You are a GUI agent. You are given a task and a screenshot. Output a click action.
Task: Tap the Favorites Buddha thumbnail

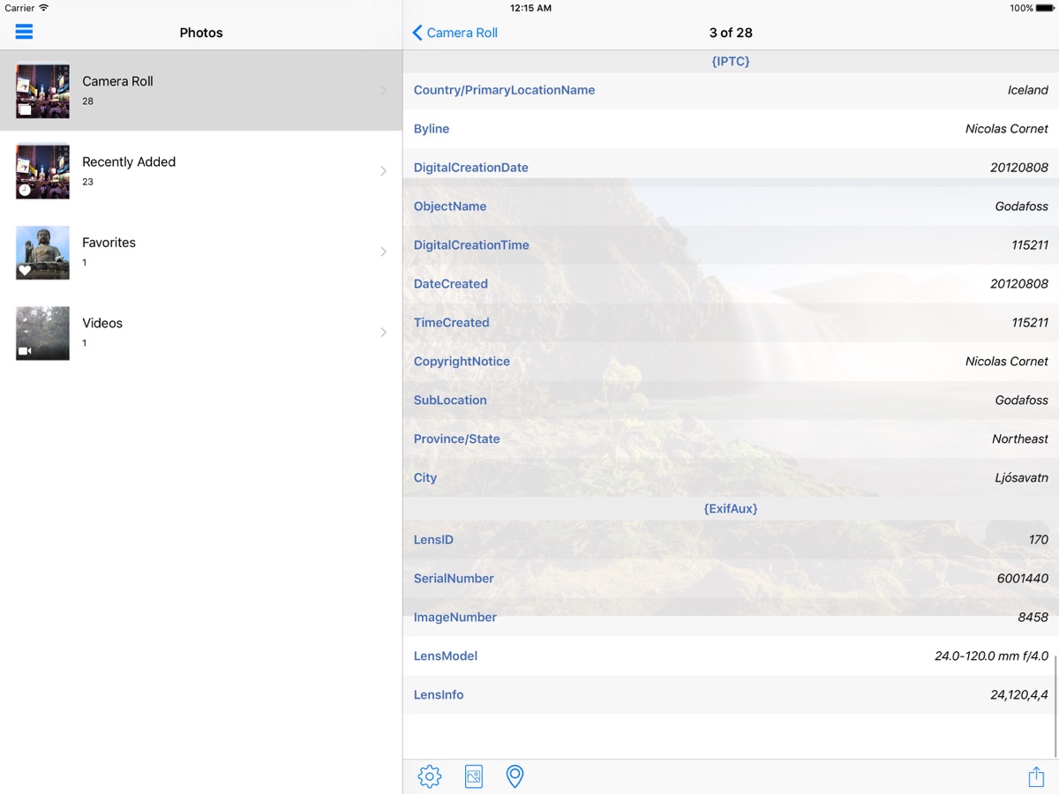42,252
